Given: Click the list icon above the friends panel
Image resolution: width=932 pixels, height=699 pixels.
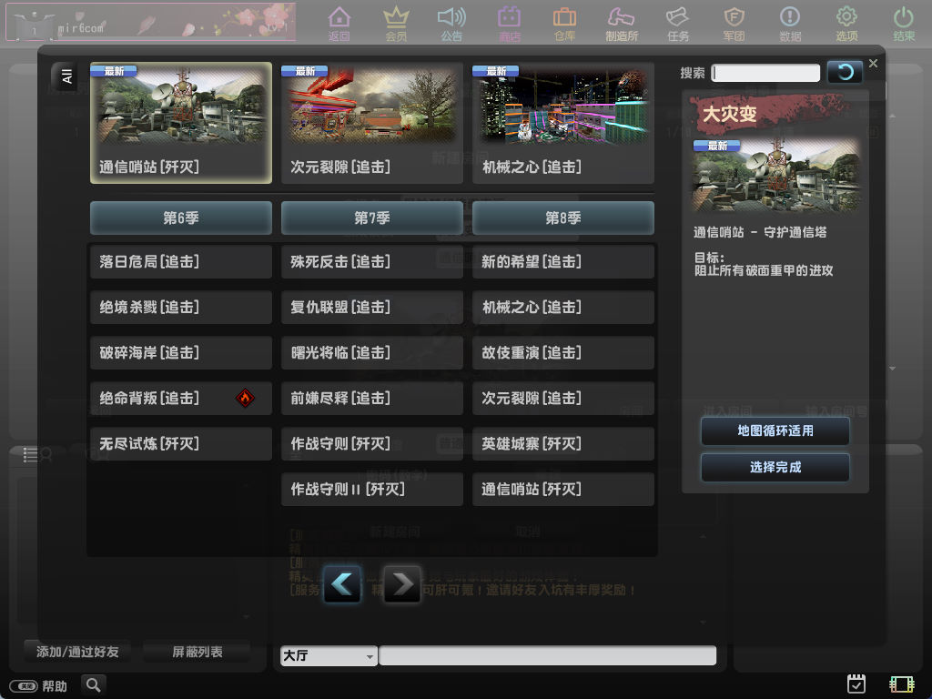Looking at the screenshot, I should click(30, 455).
